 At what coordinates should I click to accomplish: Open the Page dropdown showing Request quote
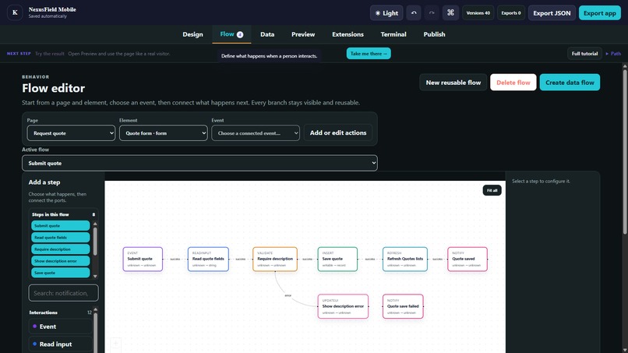click(71, 133)
